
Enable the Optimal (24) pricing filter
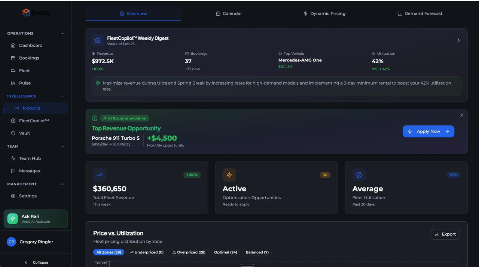(225, 252)
